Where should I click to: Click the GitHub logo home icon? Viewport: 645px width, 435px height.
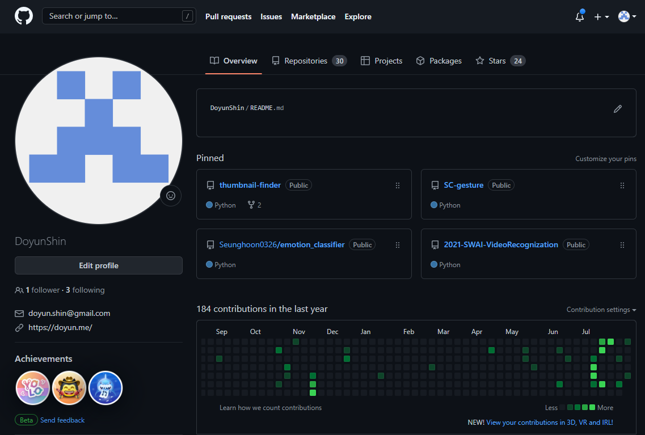24,16
